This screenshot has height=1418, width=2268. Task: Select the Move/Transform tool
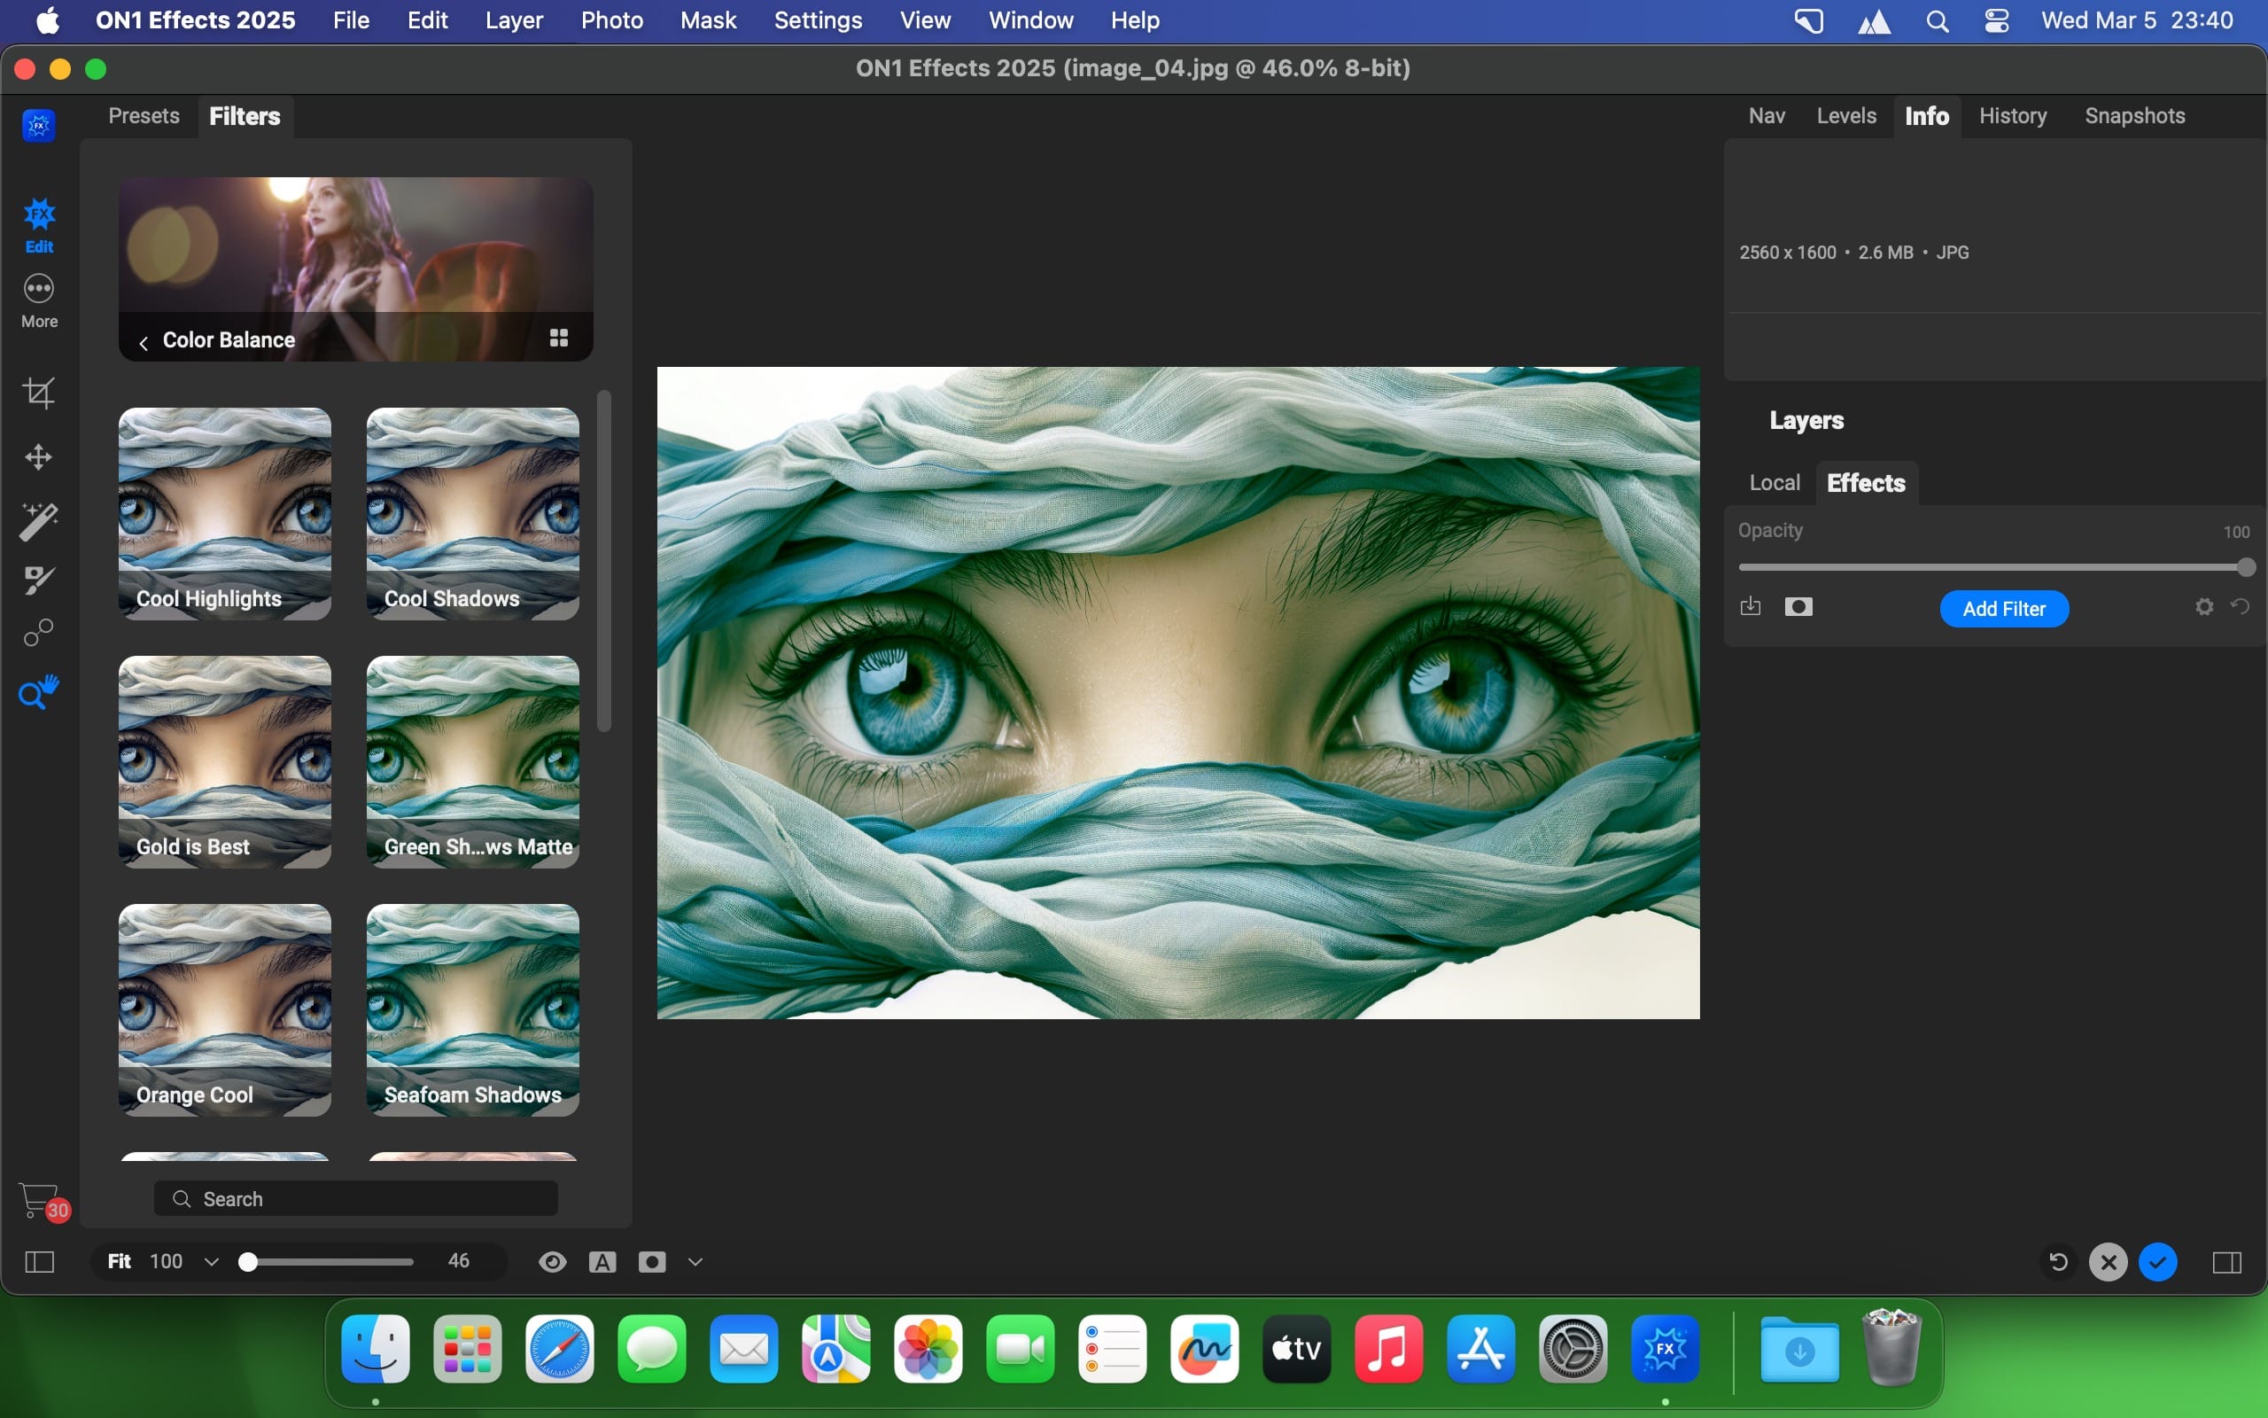38,456
